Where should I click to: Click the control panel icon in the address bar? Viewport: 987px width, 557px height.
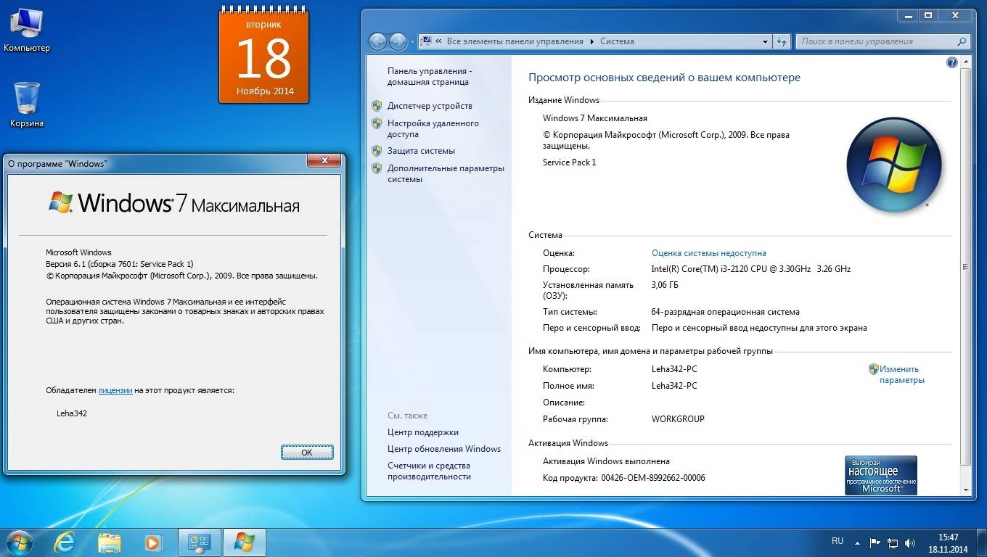(x=427, y=41)
